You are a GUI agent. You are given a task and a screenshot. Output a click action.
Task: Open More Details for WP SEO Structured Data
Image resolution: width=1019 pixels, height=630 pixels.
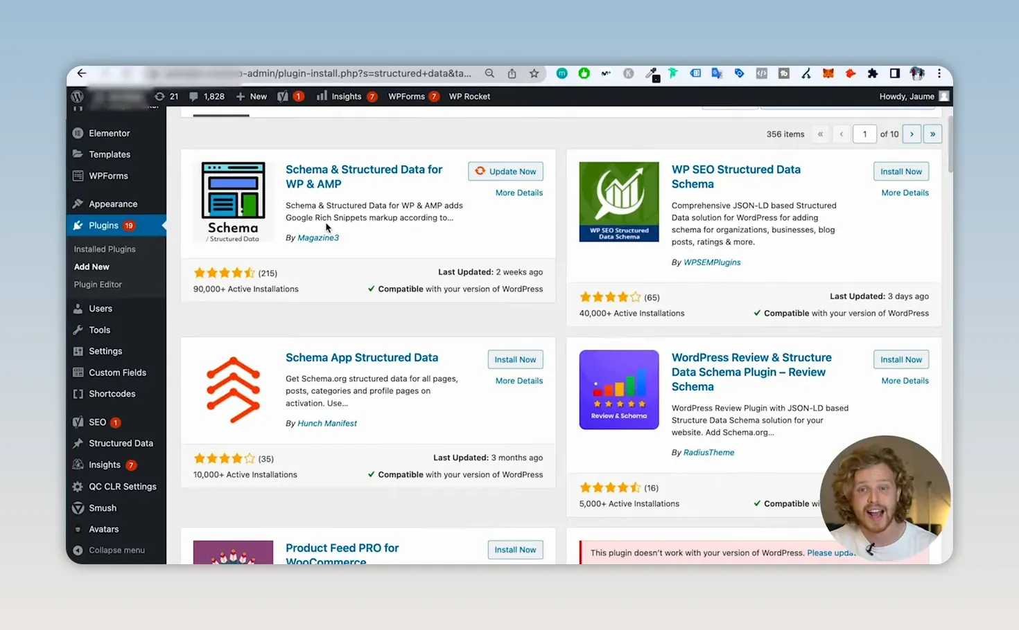[905, 193]
